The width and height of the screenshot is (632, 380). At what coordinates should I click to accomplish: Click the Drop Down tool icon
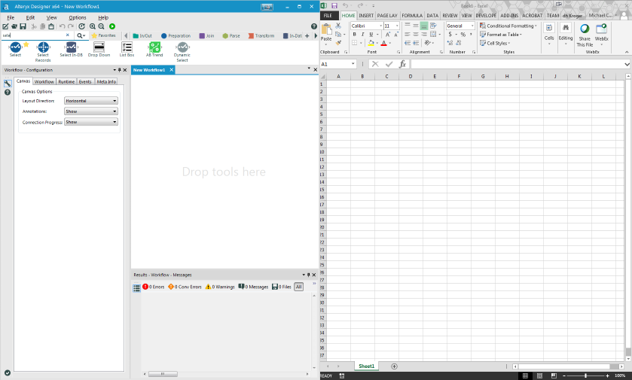coord(99,47)
